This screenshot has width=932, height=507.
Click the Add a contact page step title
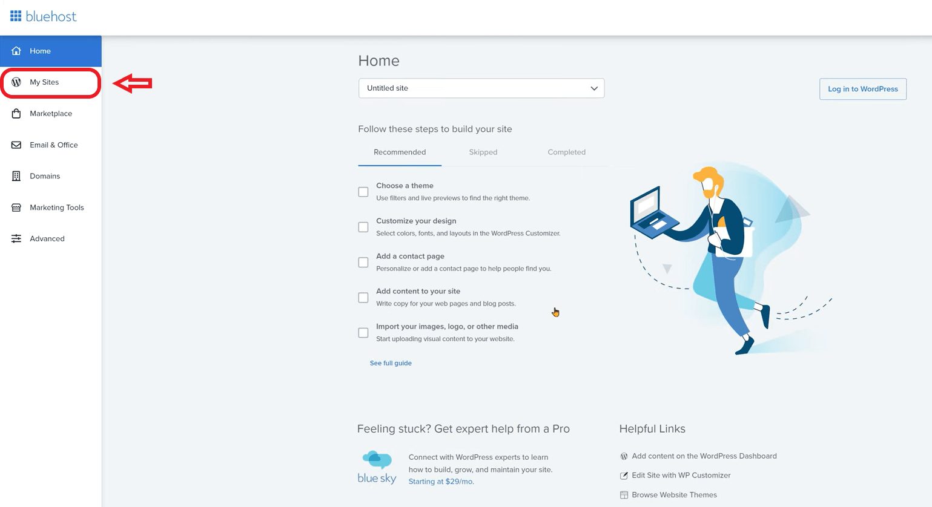tap(410, 257)
